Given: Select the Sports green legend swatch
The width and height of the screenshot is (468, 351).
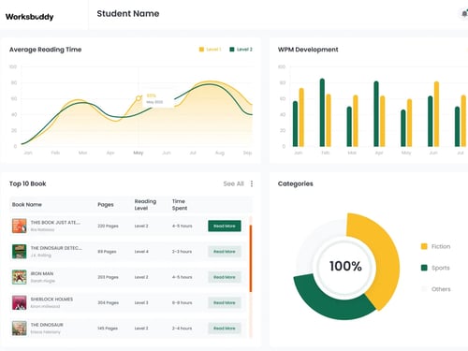Looking at the screenshot, I should click(x=424, y=268).
